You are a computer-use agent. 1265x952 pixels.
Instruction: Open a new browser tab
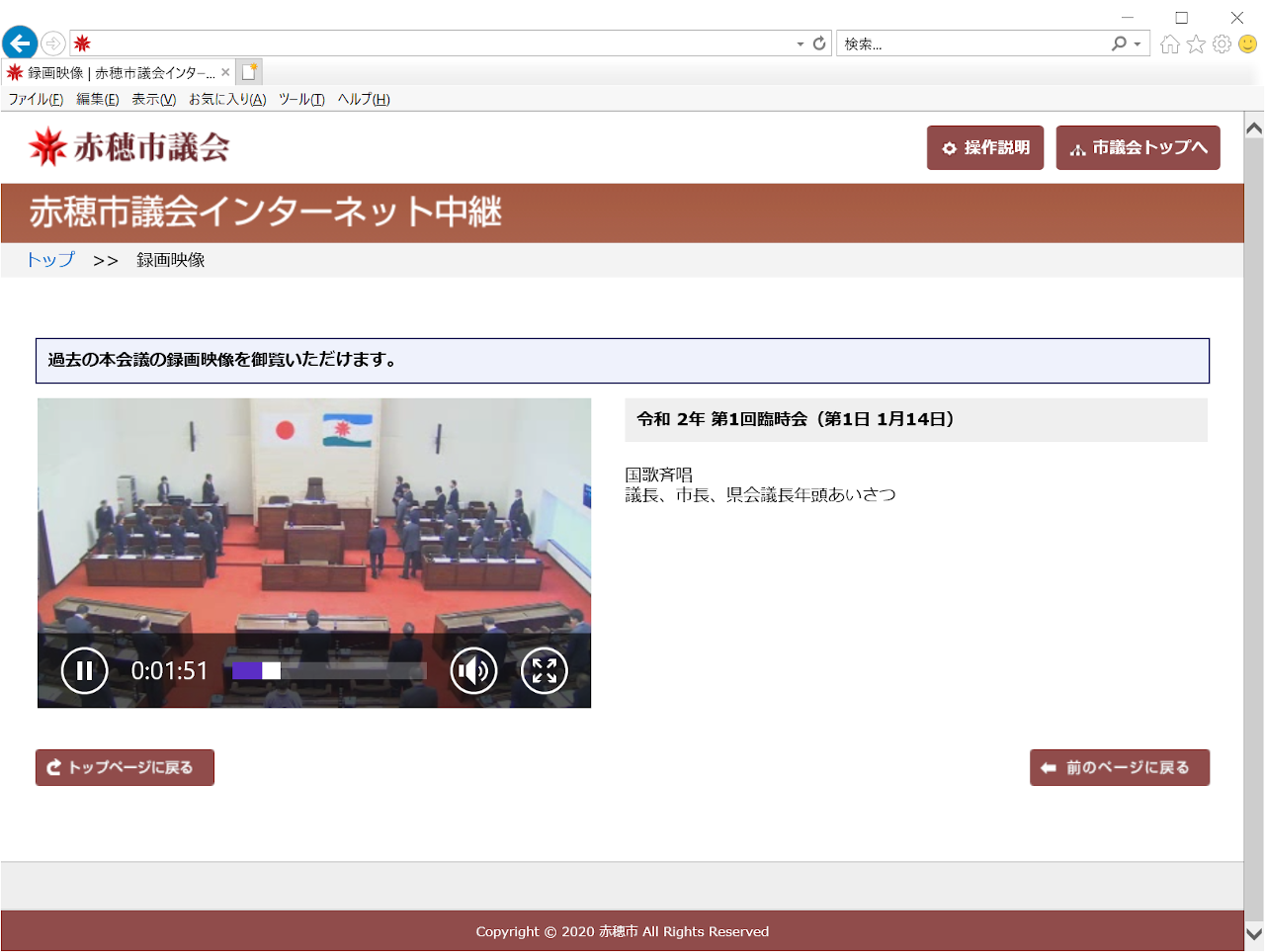[x=250, y=72]
